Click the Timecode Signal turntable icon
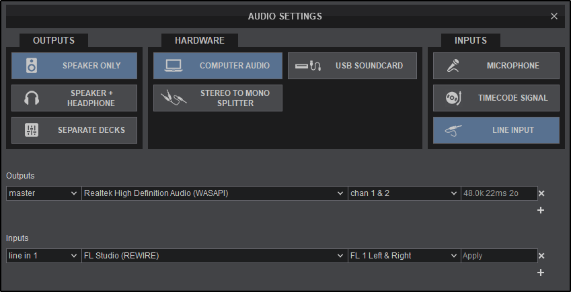The height and width of the screenshot is (292, 571). (453, 98)
